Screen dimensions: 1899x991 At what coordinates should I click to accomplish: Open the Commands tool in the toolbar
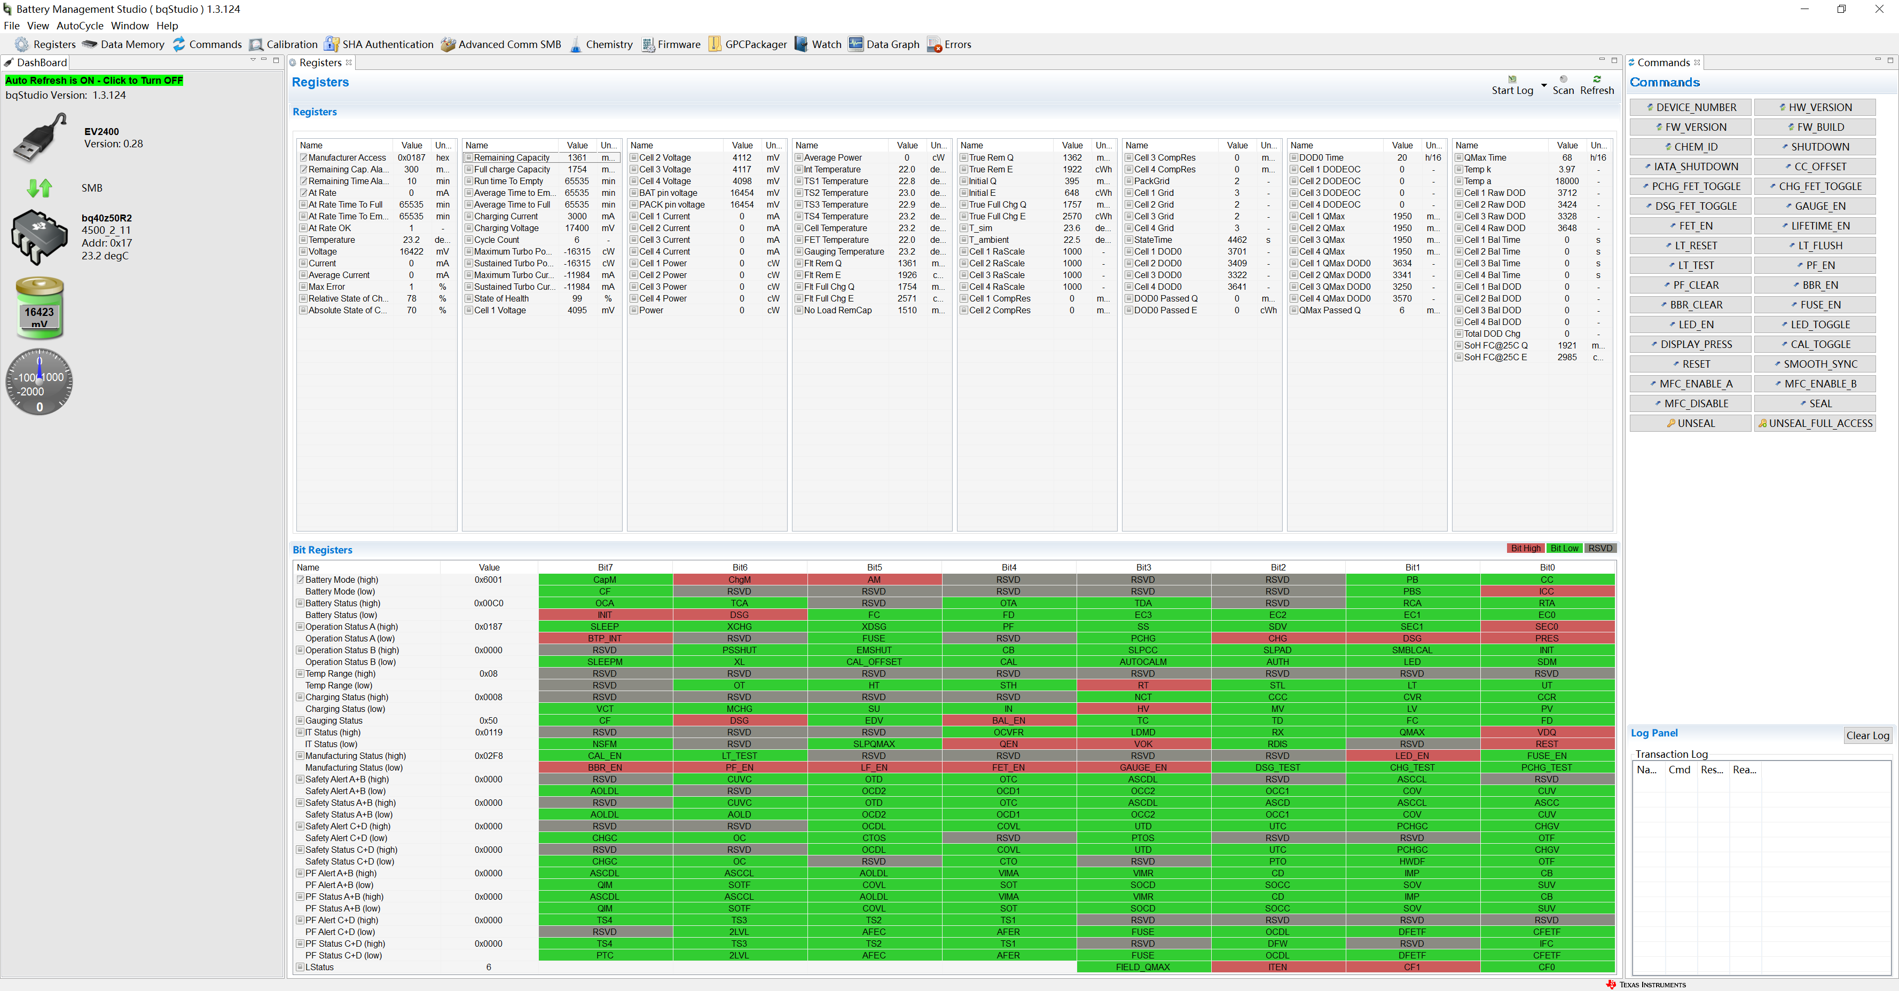point(207,44)
